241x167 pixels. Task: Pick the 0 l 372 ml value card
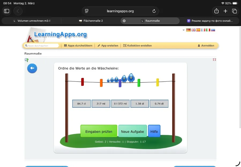120,104
